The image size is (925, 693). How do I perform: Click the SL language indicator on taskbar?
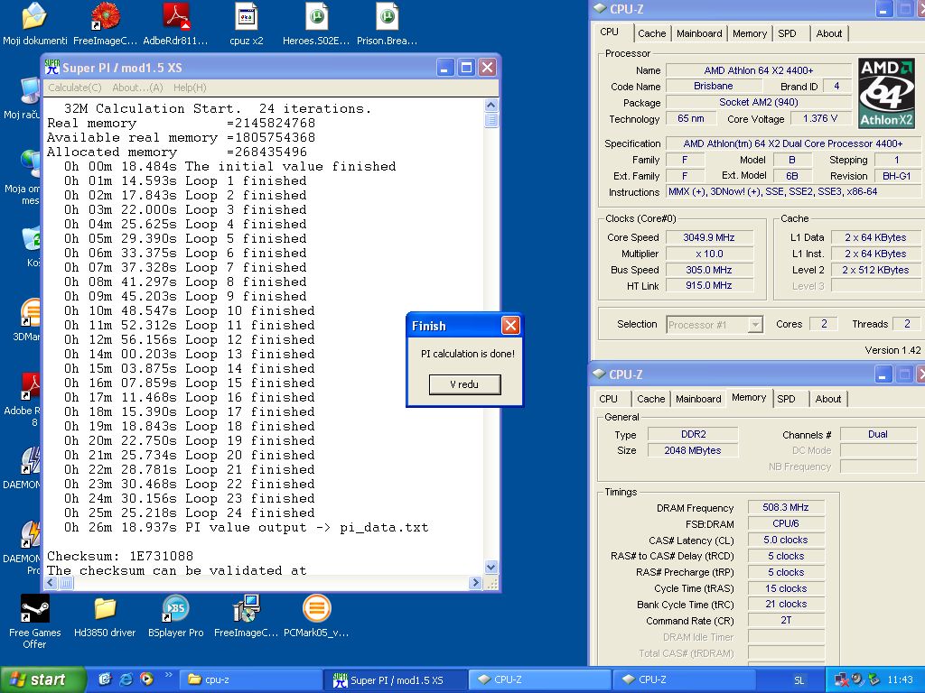click(x=799, y=680)
